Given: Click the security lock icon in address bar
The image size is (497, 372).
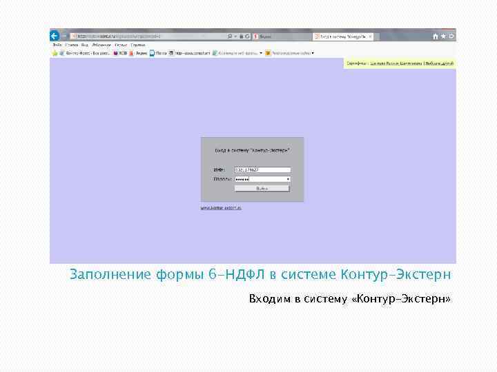Looking at the screenshot, I should pyautogui.click(x=241, y=37).
